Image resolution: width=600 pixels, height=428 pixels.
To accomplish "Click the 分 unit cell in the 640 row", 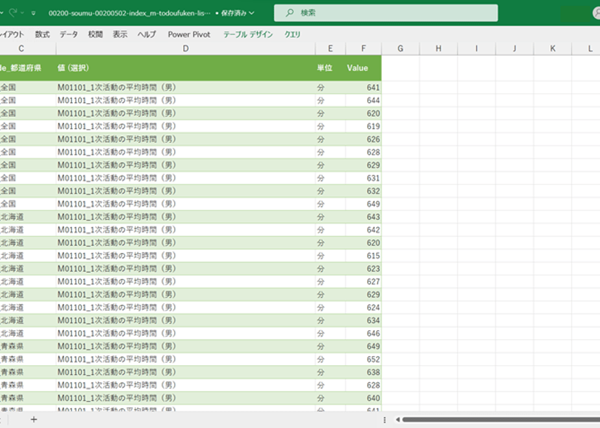I will coord(331,398).
